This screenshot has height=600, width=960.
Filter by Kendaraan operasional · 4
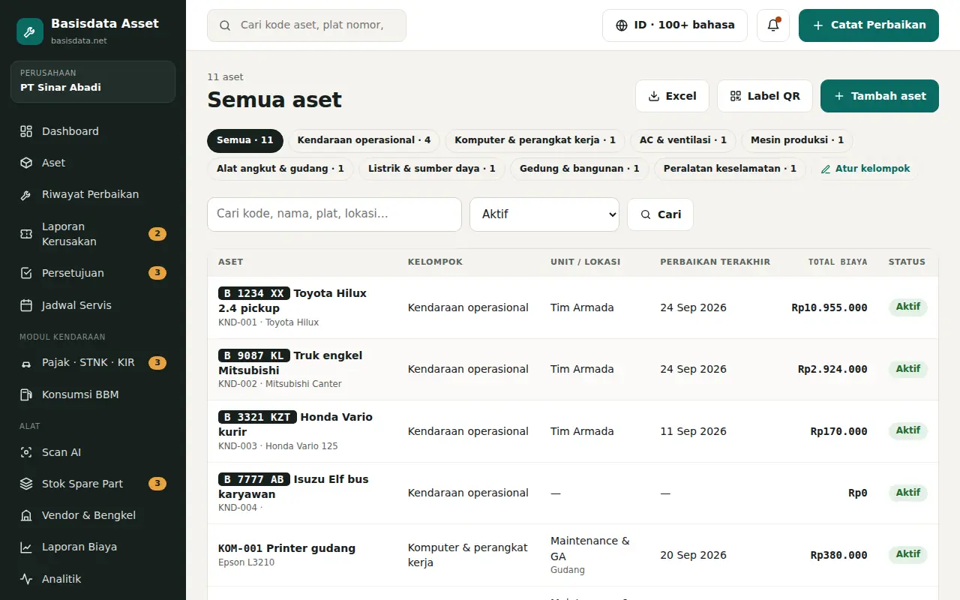pos(364,140)
